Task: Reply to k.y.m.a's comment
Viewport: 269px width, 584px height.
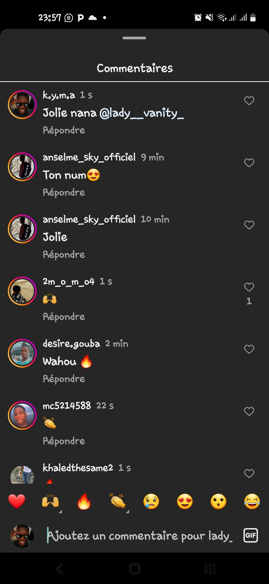Action: coord(64,130)
